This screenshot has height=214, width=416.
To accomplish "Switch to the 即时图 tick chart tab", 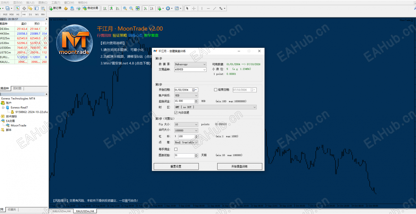I will pos(17,88).
